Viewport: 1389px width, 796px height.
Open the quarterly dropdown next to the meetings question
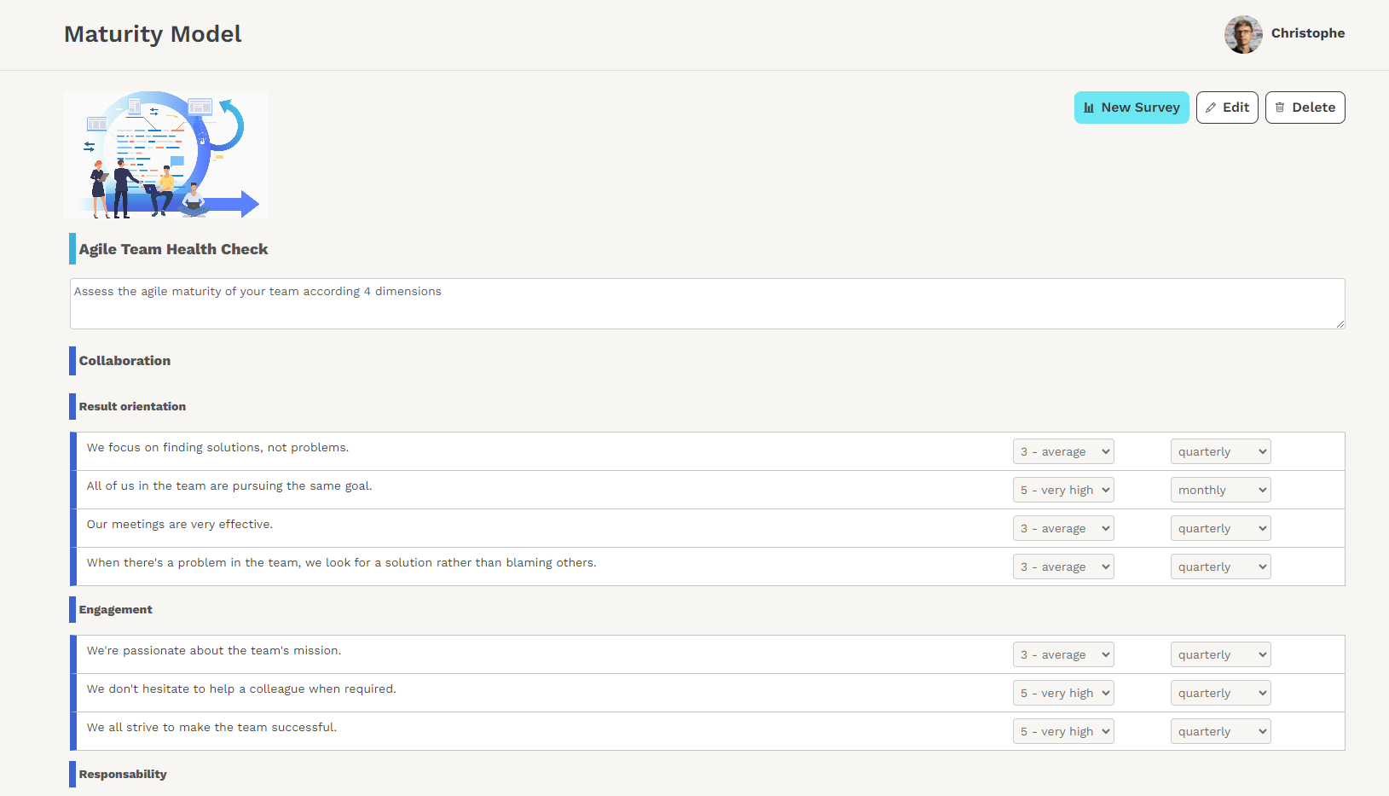click(x=1220, y=527)
